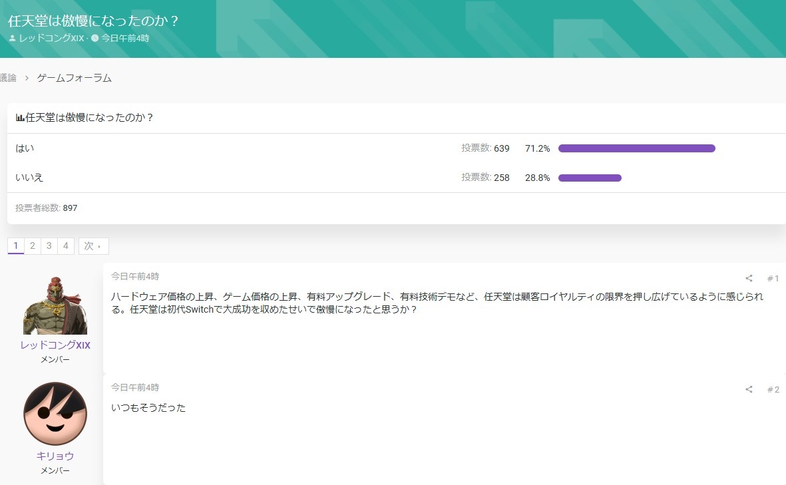This screenshot has height=485, width=786.
Task: Click the poll chart icon beside the question
Action: click(20, 118)
